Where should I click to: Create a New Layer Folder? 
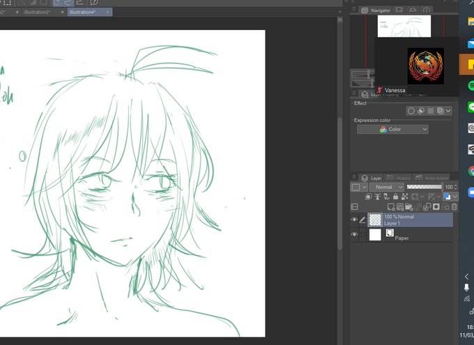click(409, 207)
